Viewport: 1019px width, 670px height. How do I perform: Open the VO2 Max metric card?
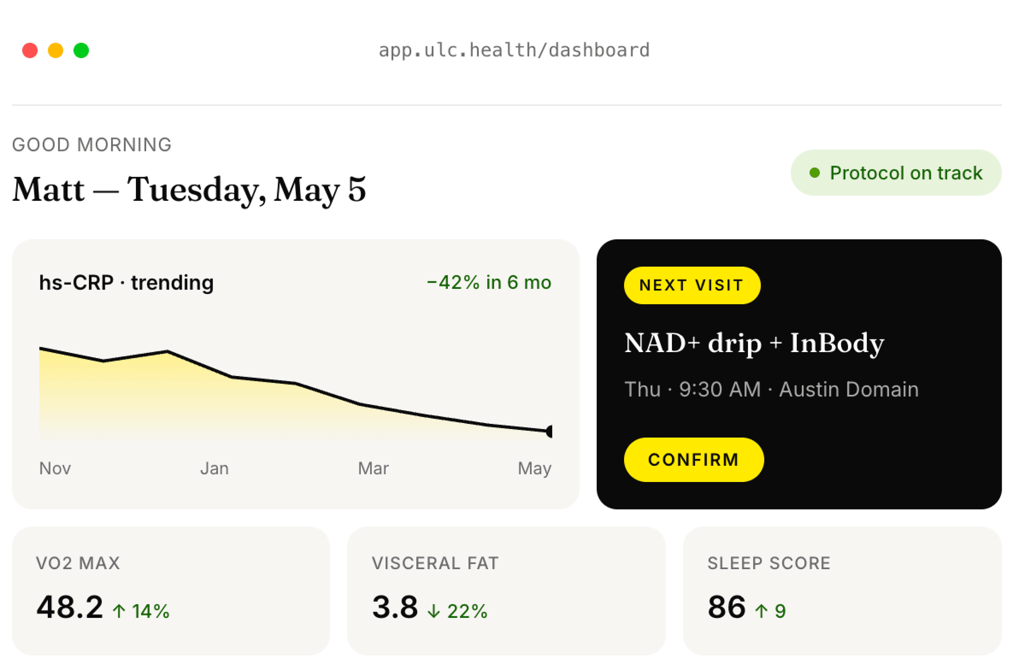[171, 591]
